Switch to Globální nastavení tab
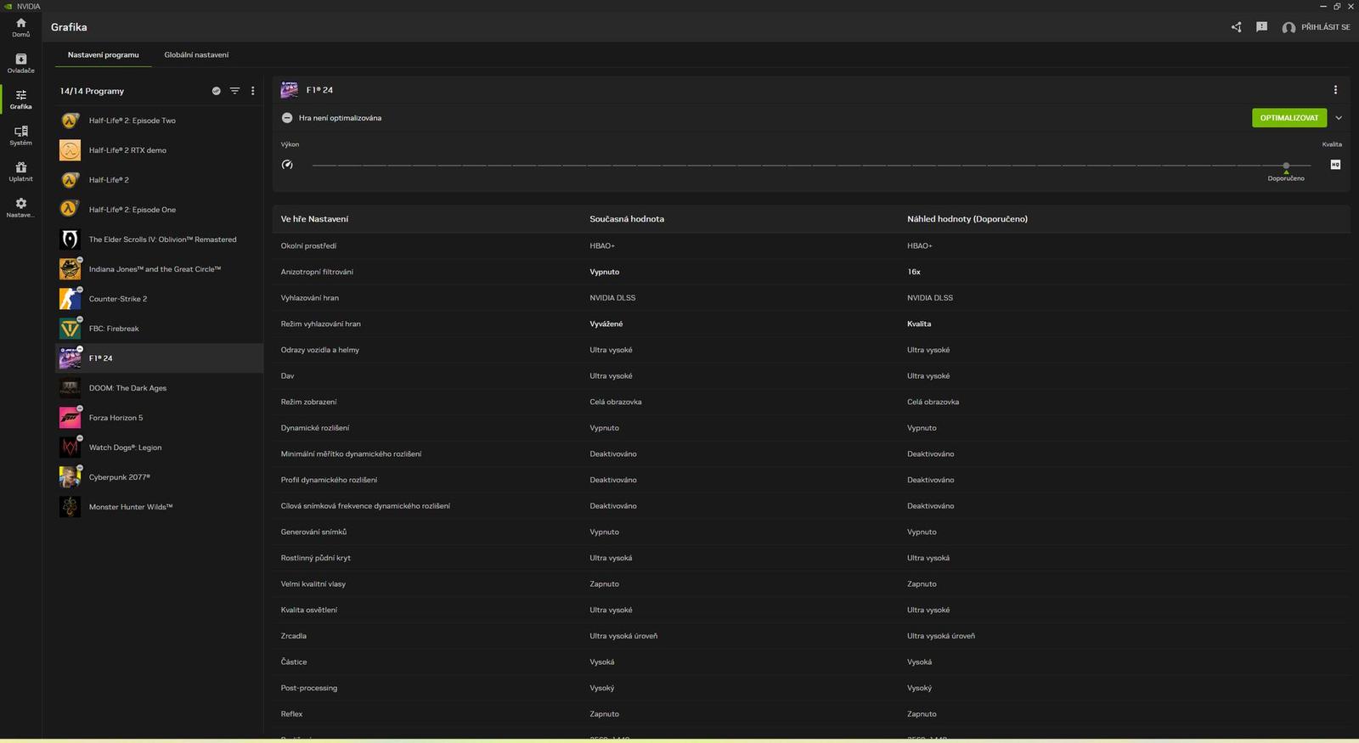 [196, 55]
